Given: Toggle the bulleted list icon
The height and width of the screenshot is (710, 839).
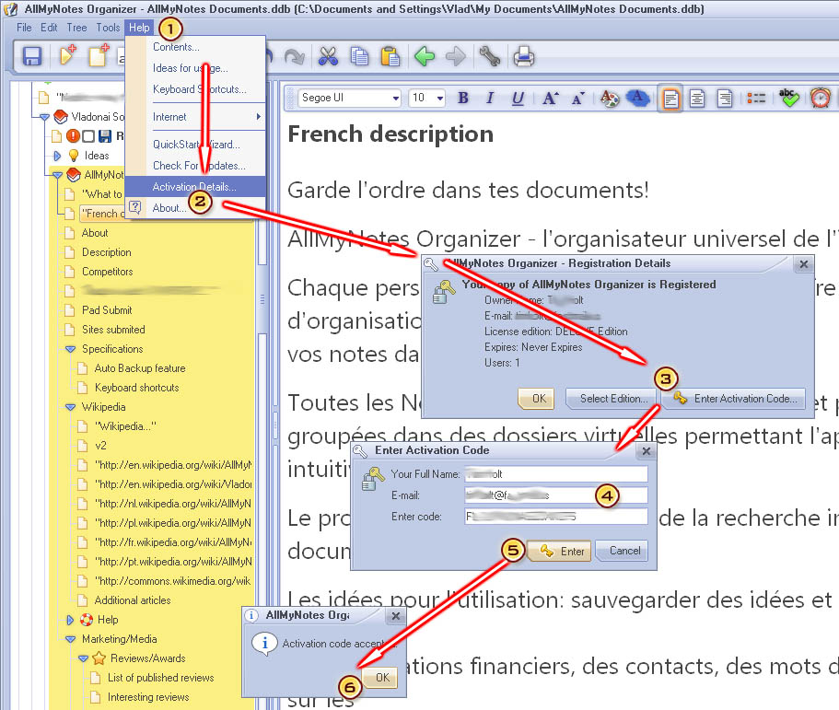Looking at the screenshot, I should coord(756,99).
